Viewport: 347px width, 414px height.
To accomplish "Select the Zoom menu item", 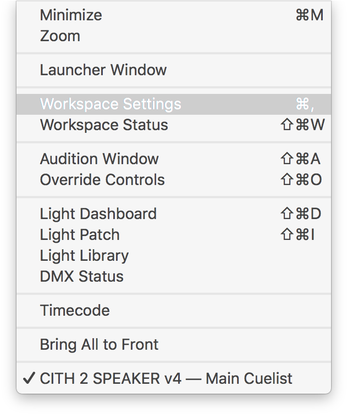I will pos(60,36).
